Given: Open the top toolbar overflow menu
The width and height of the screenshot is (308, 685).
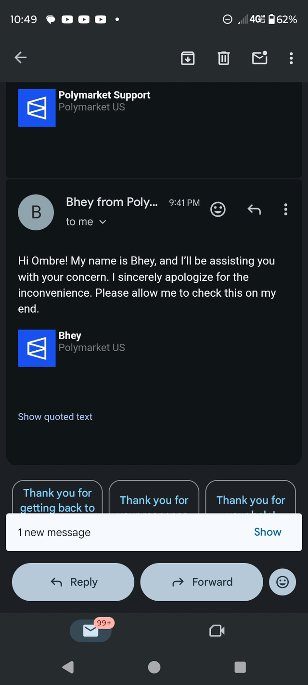Looking at the screenshot, I should (291, 58).
